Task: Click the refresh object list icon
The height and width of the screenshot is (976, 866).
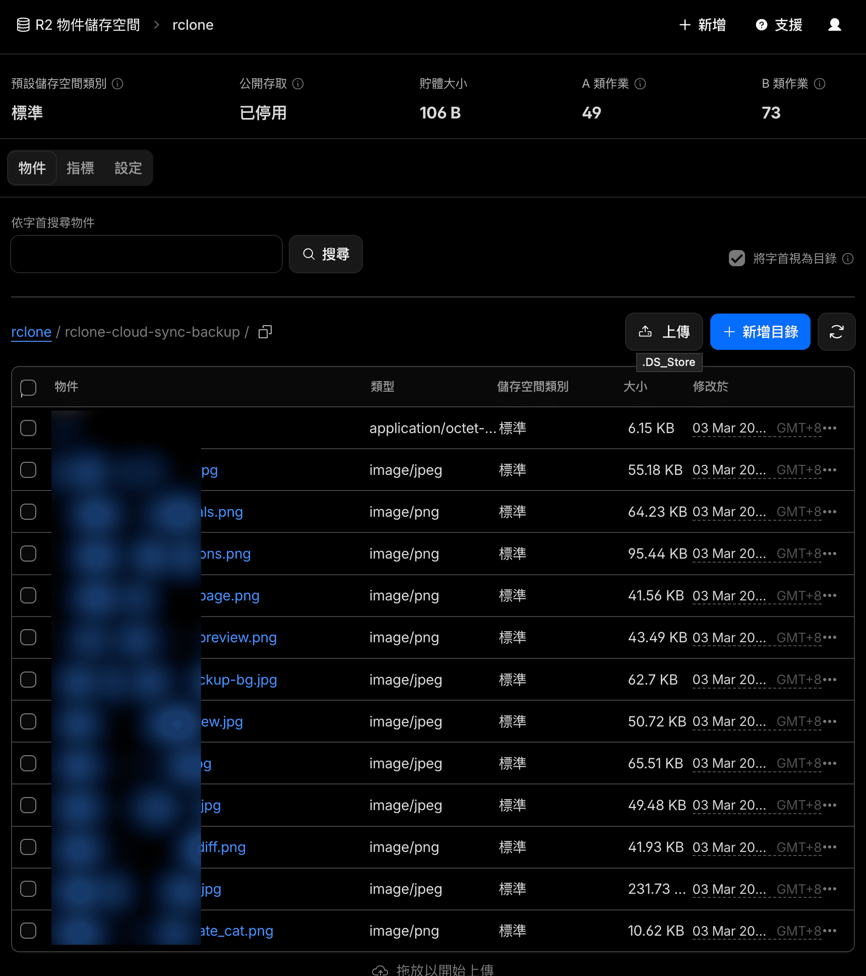Action: tap(836, 332)
